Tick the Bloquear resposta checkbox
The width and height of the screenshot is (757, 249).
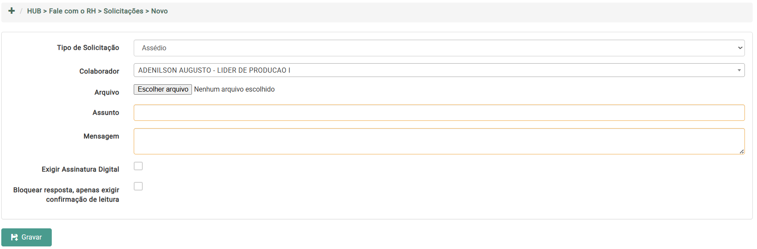click(x=138, y=186)
